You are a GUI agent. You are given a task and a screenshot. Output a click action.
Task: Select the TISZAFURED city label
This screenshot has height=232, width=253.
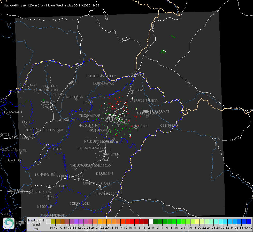[x=52, y=149]
